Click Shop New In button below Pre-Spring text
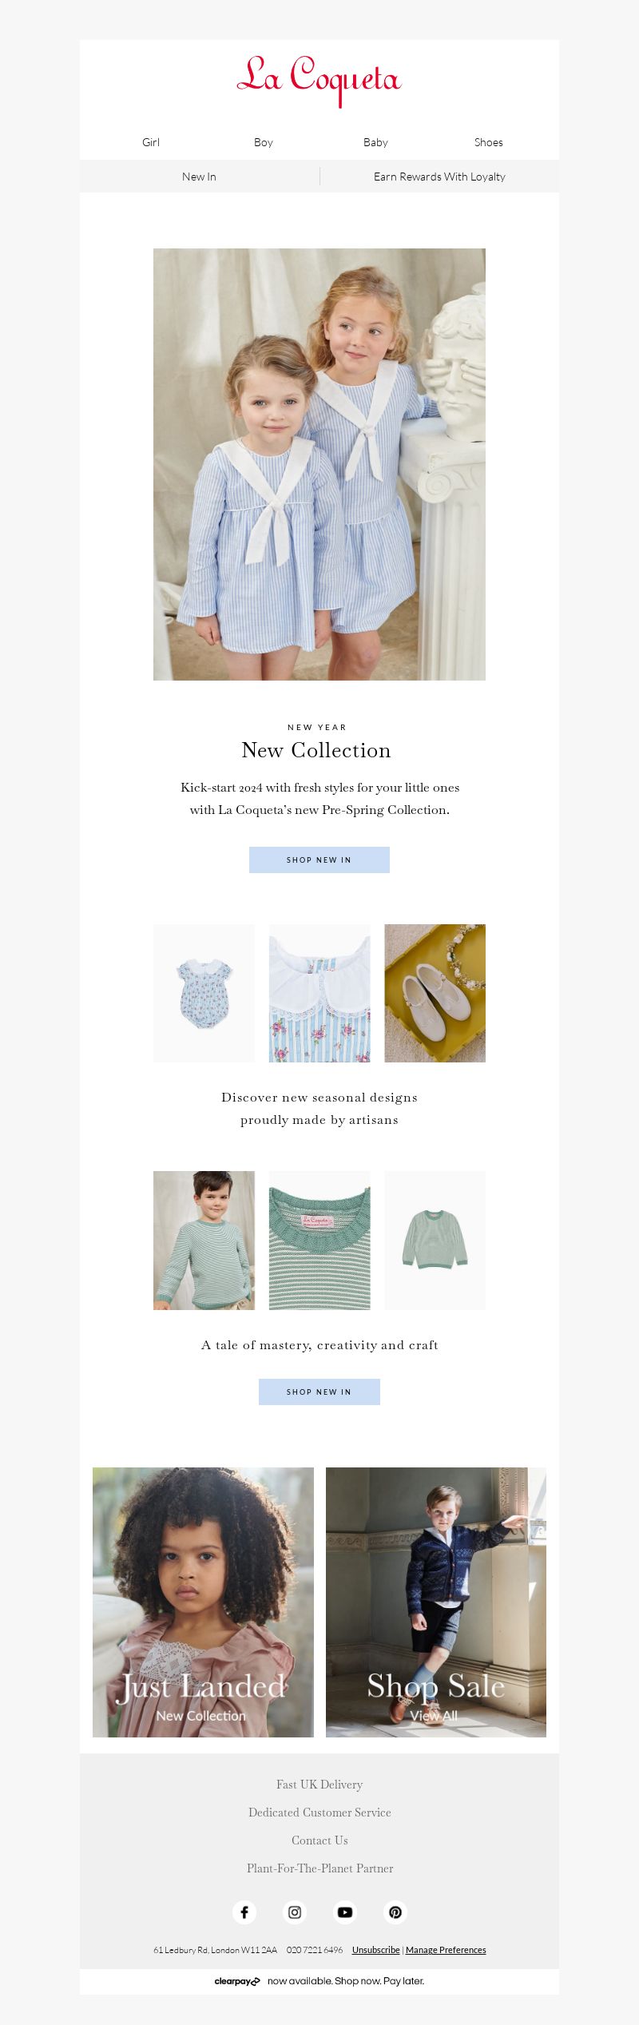Image resolution: width=639 pixels, height=2025 pixels. coord(319,860)
